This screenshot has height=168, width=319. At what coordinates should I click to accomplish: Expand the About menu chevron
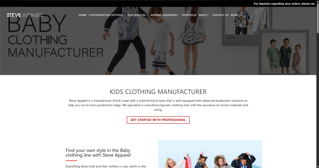point(209,15)
